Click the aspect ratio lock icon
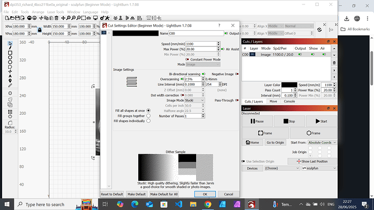This screenshot has width=374, height=210. (x=40, y=30)
